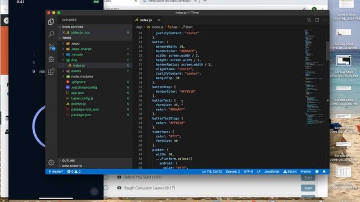This screenshot has height=202, width=360.
Task: Open the notifications bell in status bar
Action: (324, 171)
